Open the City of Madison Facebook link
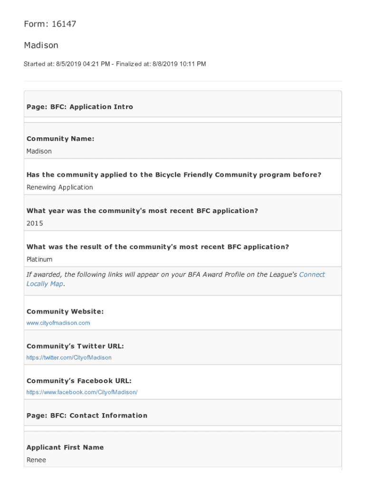 coord(82,393)
